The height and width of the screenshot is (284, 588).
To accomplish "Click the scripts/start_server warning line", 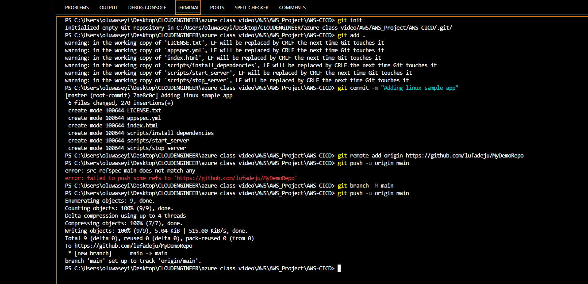I will (238, 73).
